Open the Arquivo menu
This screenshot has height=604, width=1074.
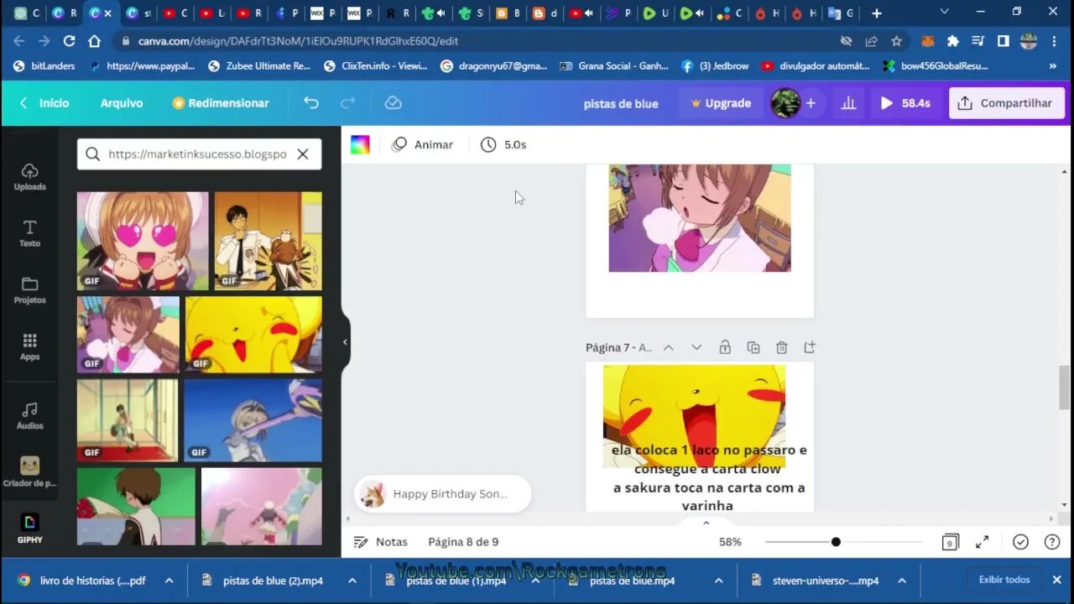click(122, 102)
